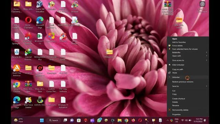
Task: Expand the Open with submenu
Action: point(188,56)
